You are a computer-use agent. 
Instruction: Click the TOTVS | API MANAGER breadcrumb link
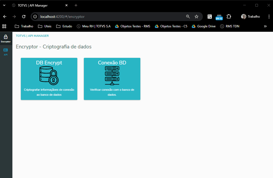coord(32,36)
